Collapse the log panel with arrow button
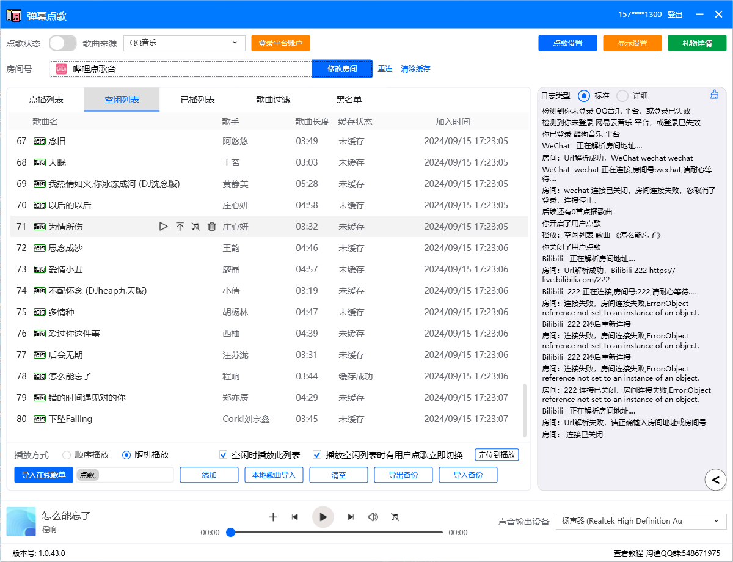The height and width of the screenshot is (562, 733). coord(715,480)
